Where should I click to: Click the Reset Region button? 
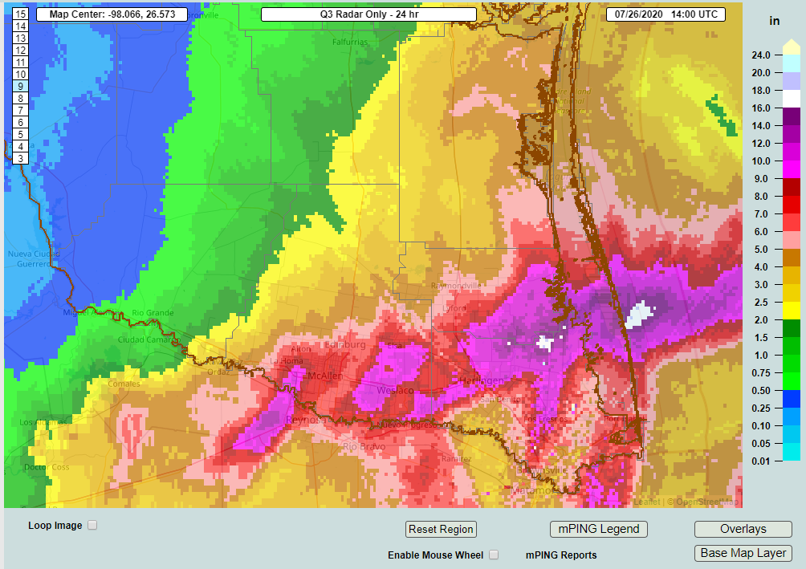pos(441,529)
